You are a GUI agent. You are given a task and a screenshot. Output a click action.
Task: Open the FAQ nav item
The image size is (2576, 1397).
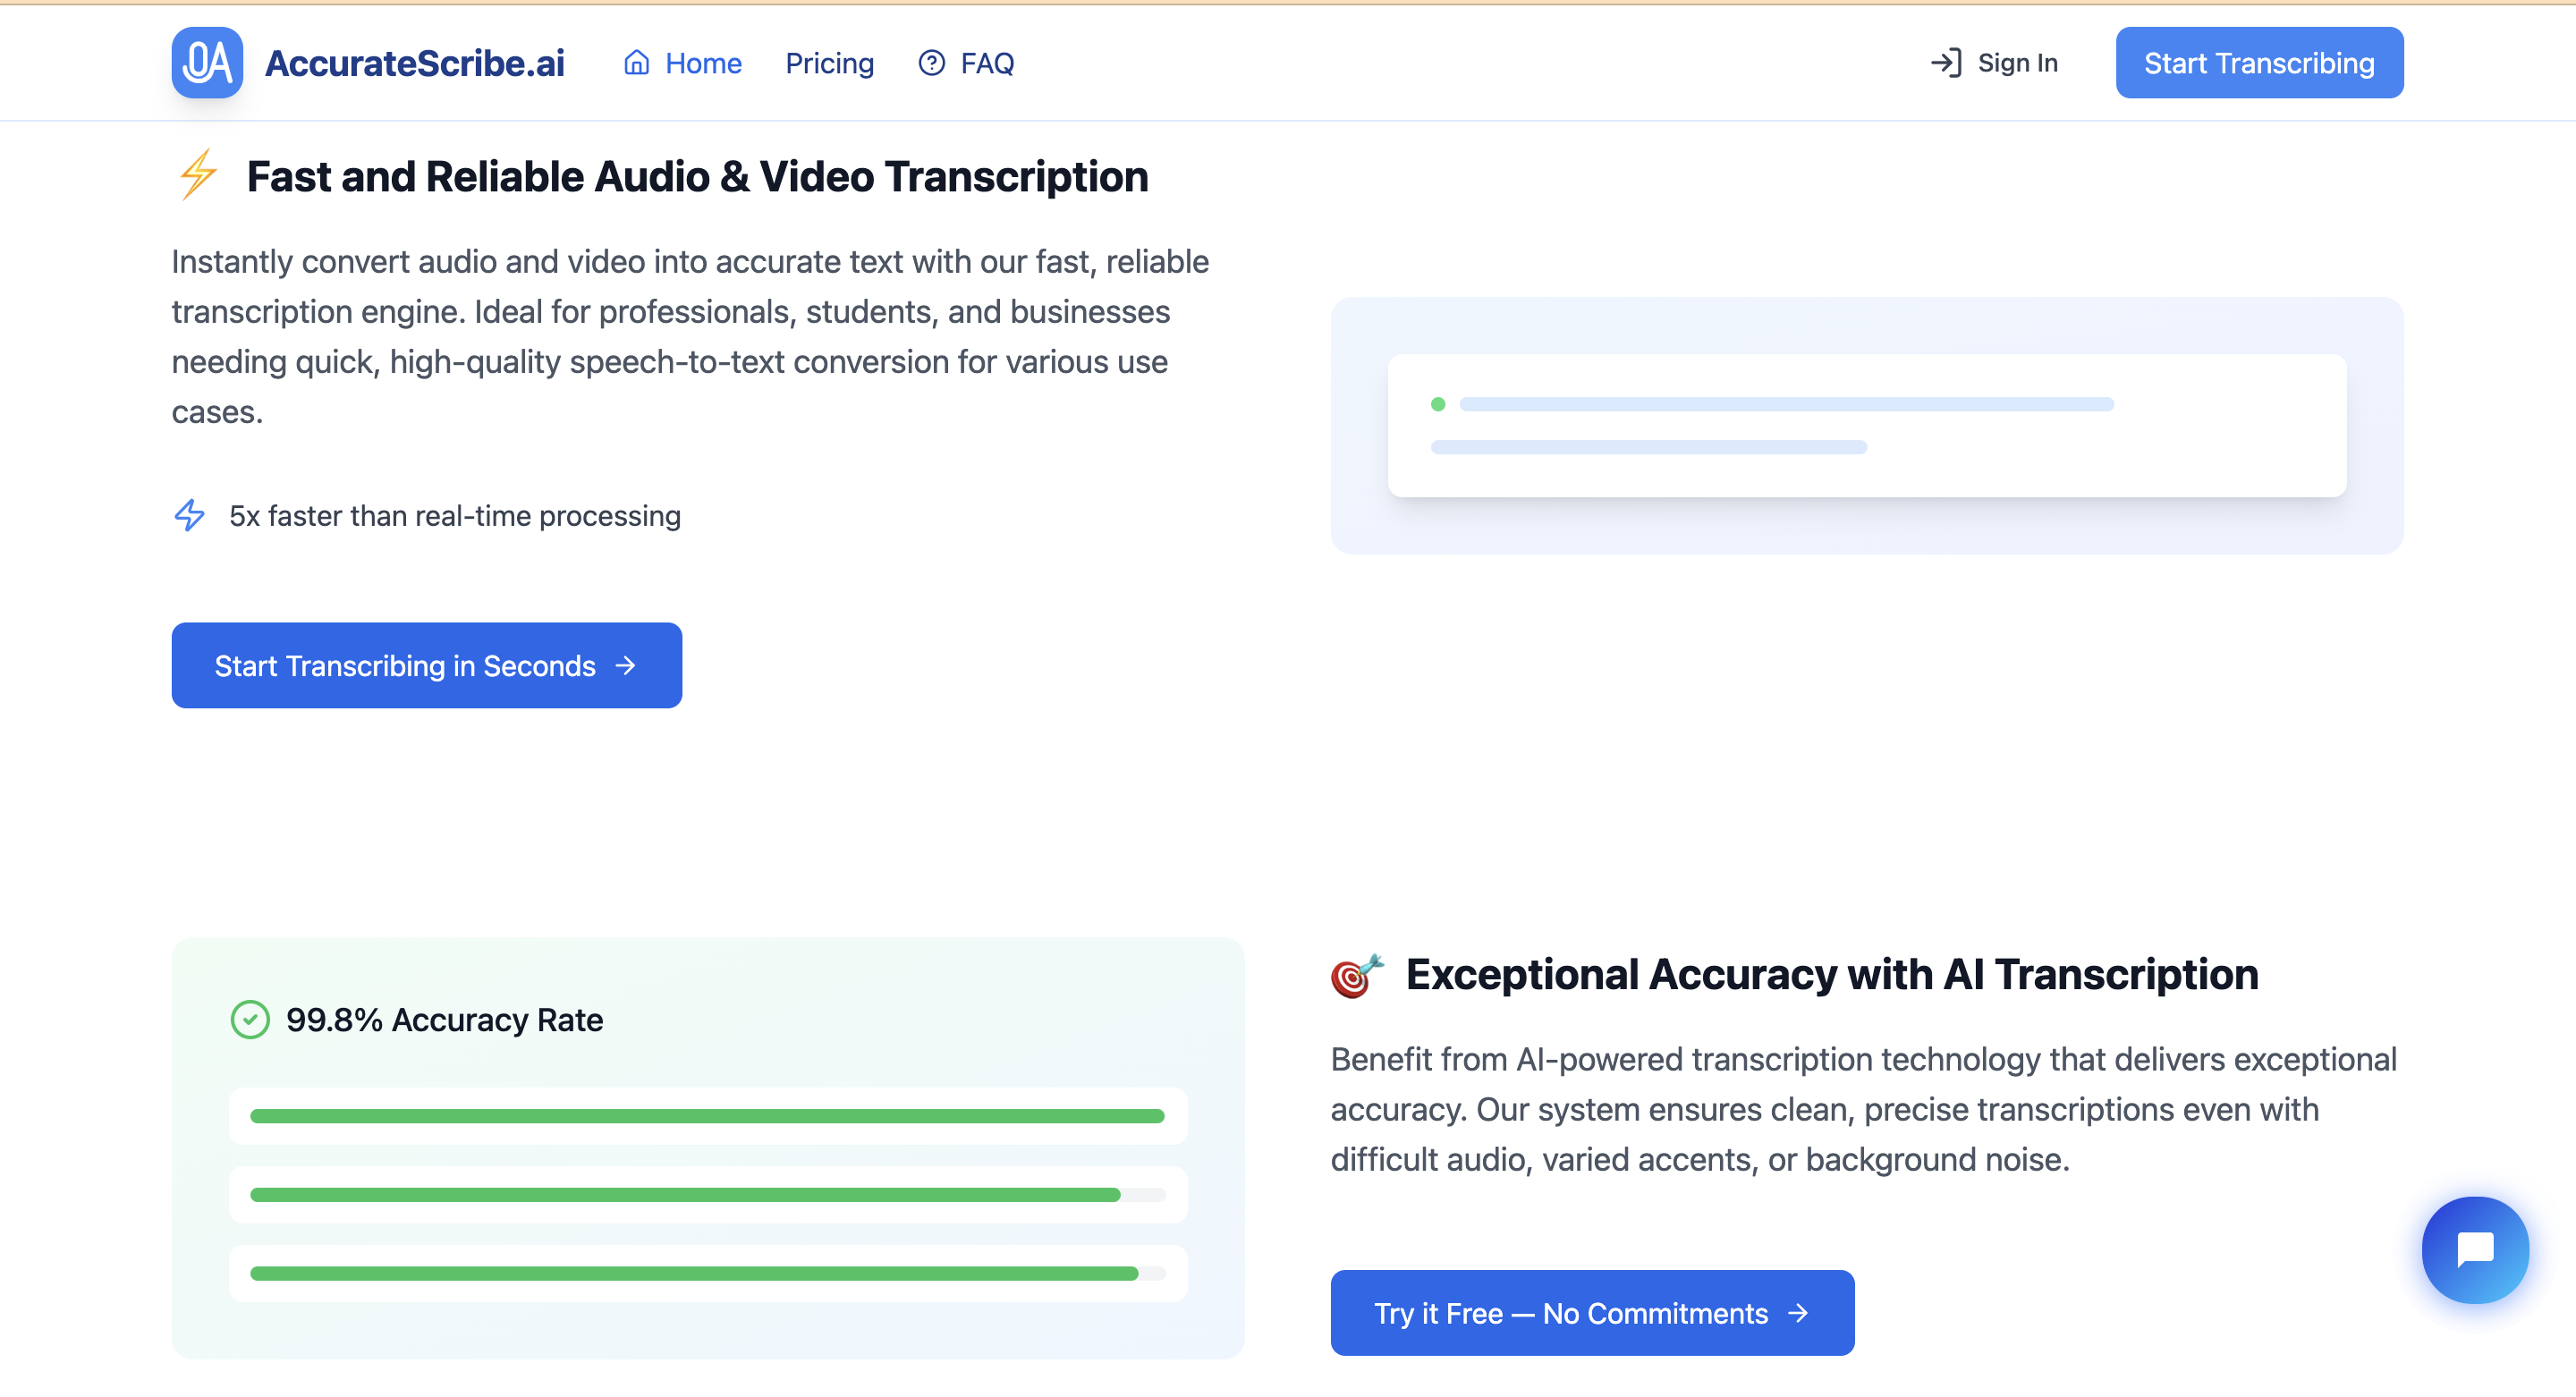(x=966, y=63)
